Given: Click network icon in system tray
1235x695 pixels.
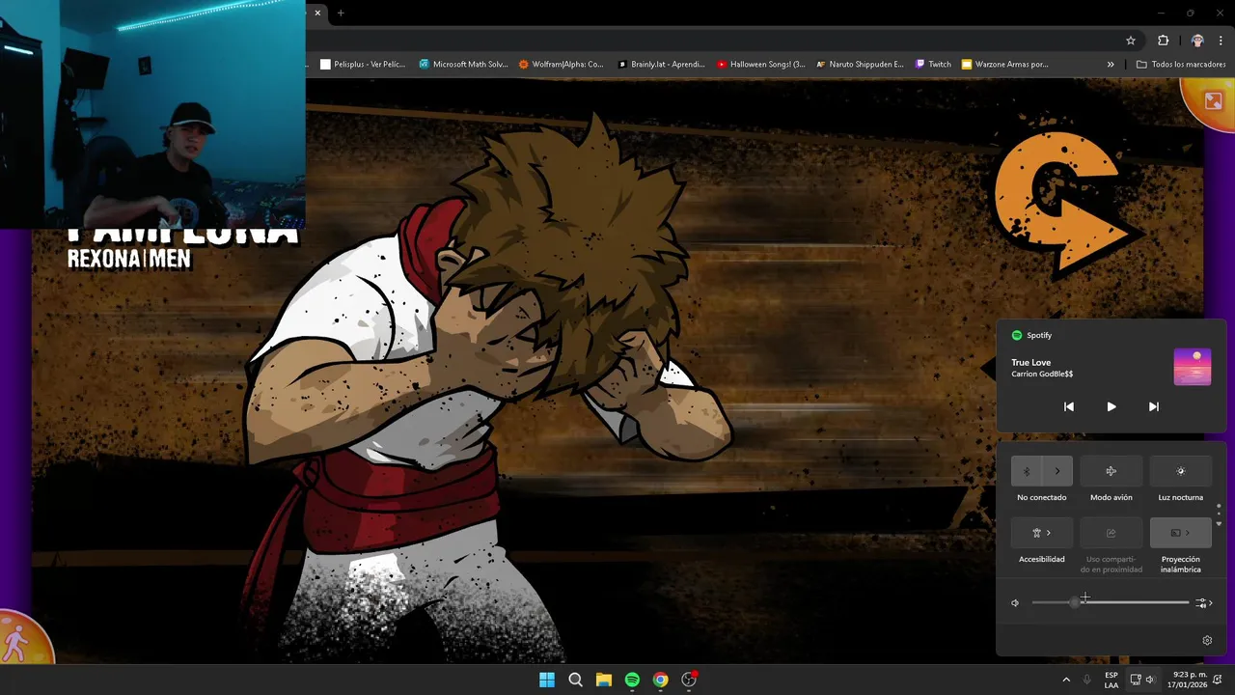Looking at the screenshot, I should [x=1136, y=680].
